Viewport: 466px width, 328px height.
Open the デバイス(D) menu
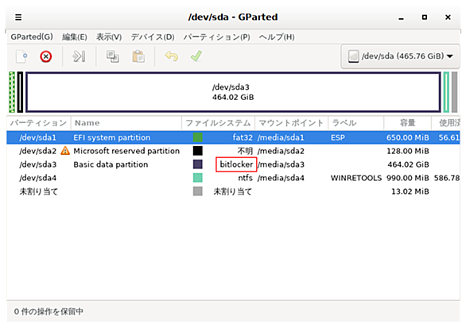pyautogui.click(x=153, y=37)
